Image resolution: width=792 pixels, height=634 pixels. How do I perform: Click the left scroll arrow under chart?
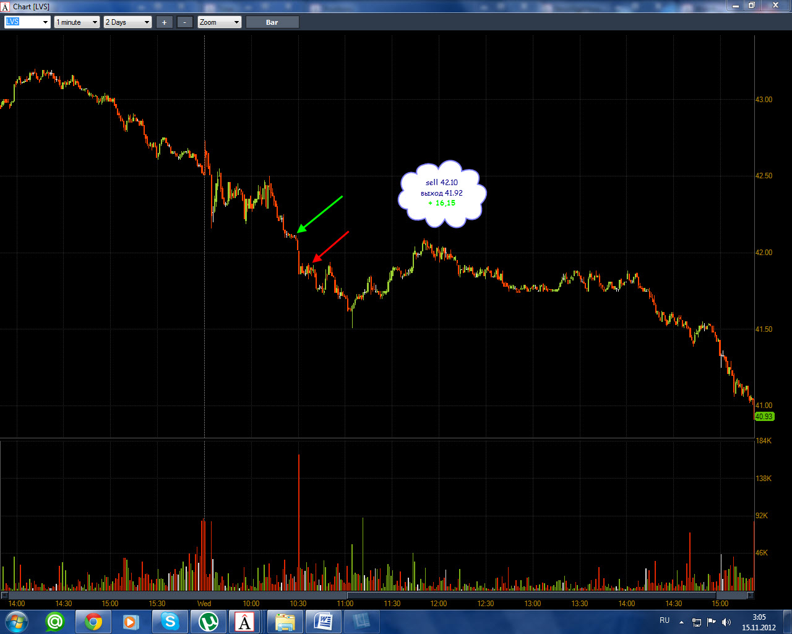click(x=4, y=596)
